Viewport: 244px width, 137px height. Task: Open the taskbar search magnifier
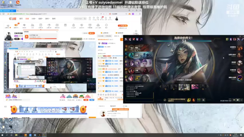pos(7,135)
